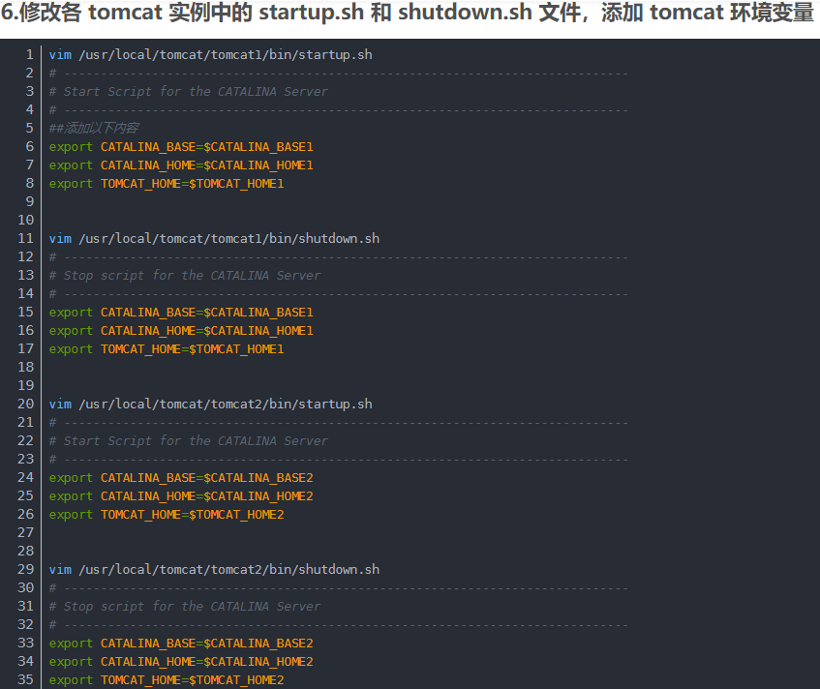Click 'Start Script for the CATALINA Server' on line 22
The image size is (820, 689).
188,441
